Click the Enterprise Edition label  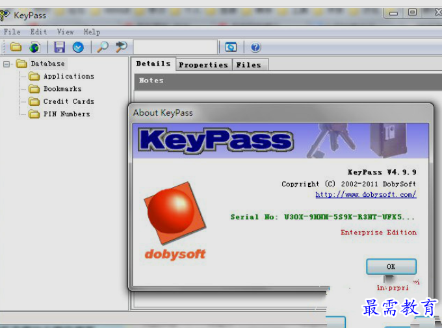(378, 233)
